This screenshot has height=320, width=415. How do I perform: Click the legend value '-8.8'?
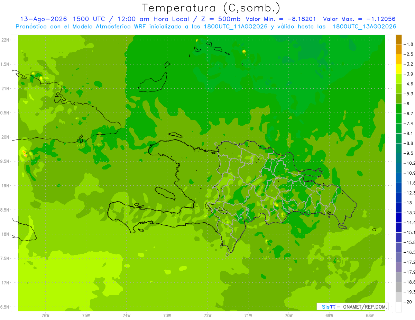pos(408,143)
